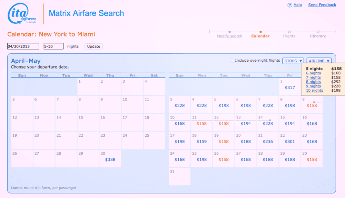Select May 14 fare $228
The image size is (345, 198).
point(268,124)
